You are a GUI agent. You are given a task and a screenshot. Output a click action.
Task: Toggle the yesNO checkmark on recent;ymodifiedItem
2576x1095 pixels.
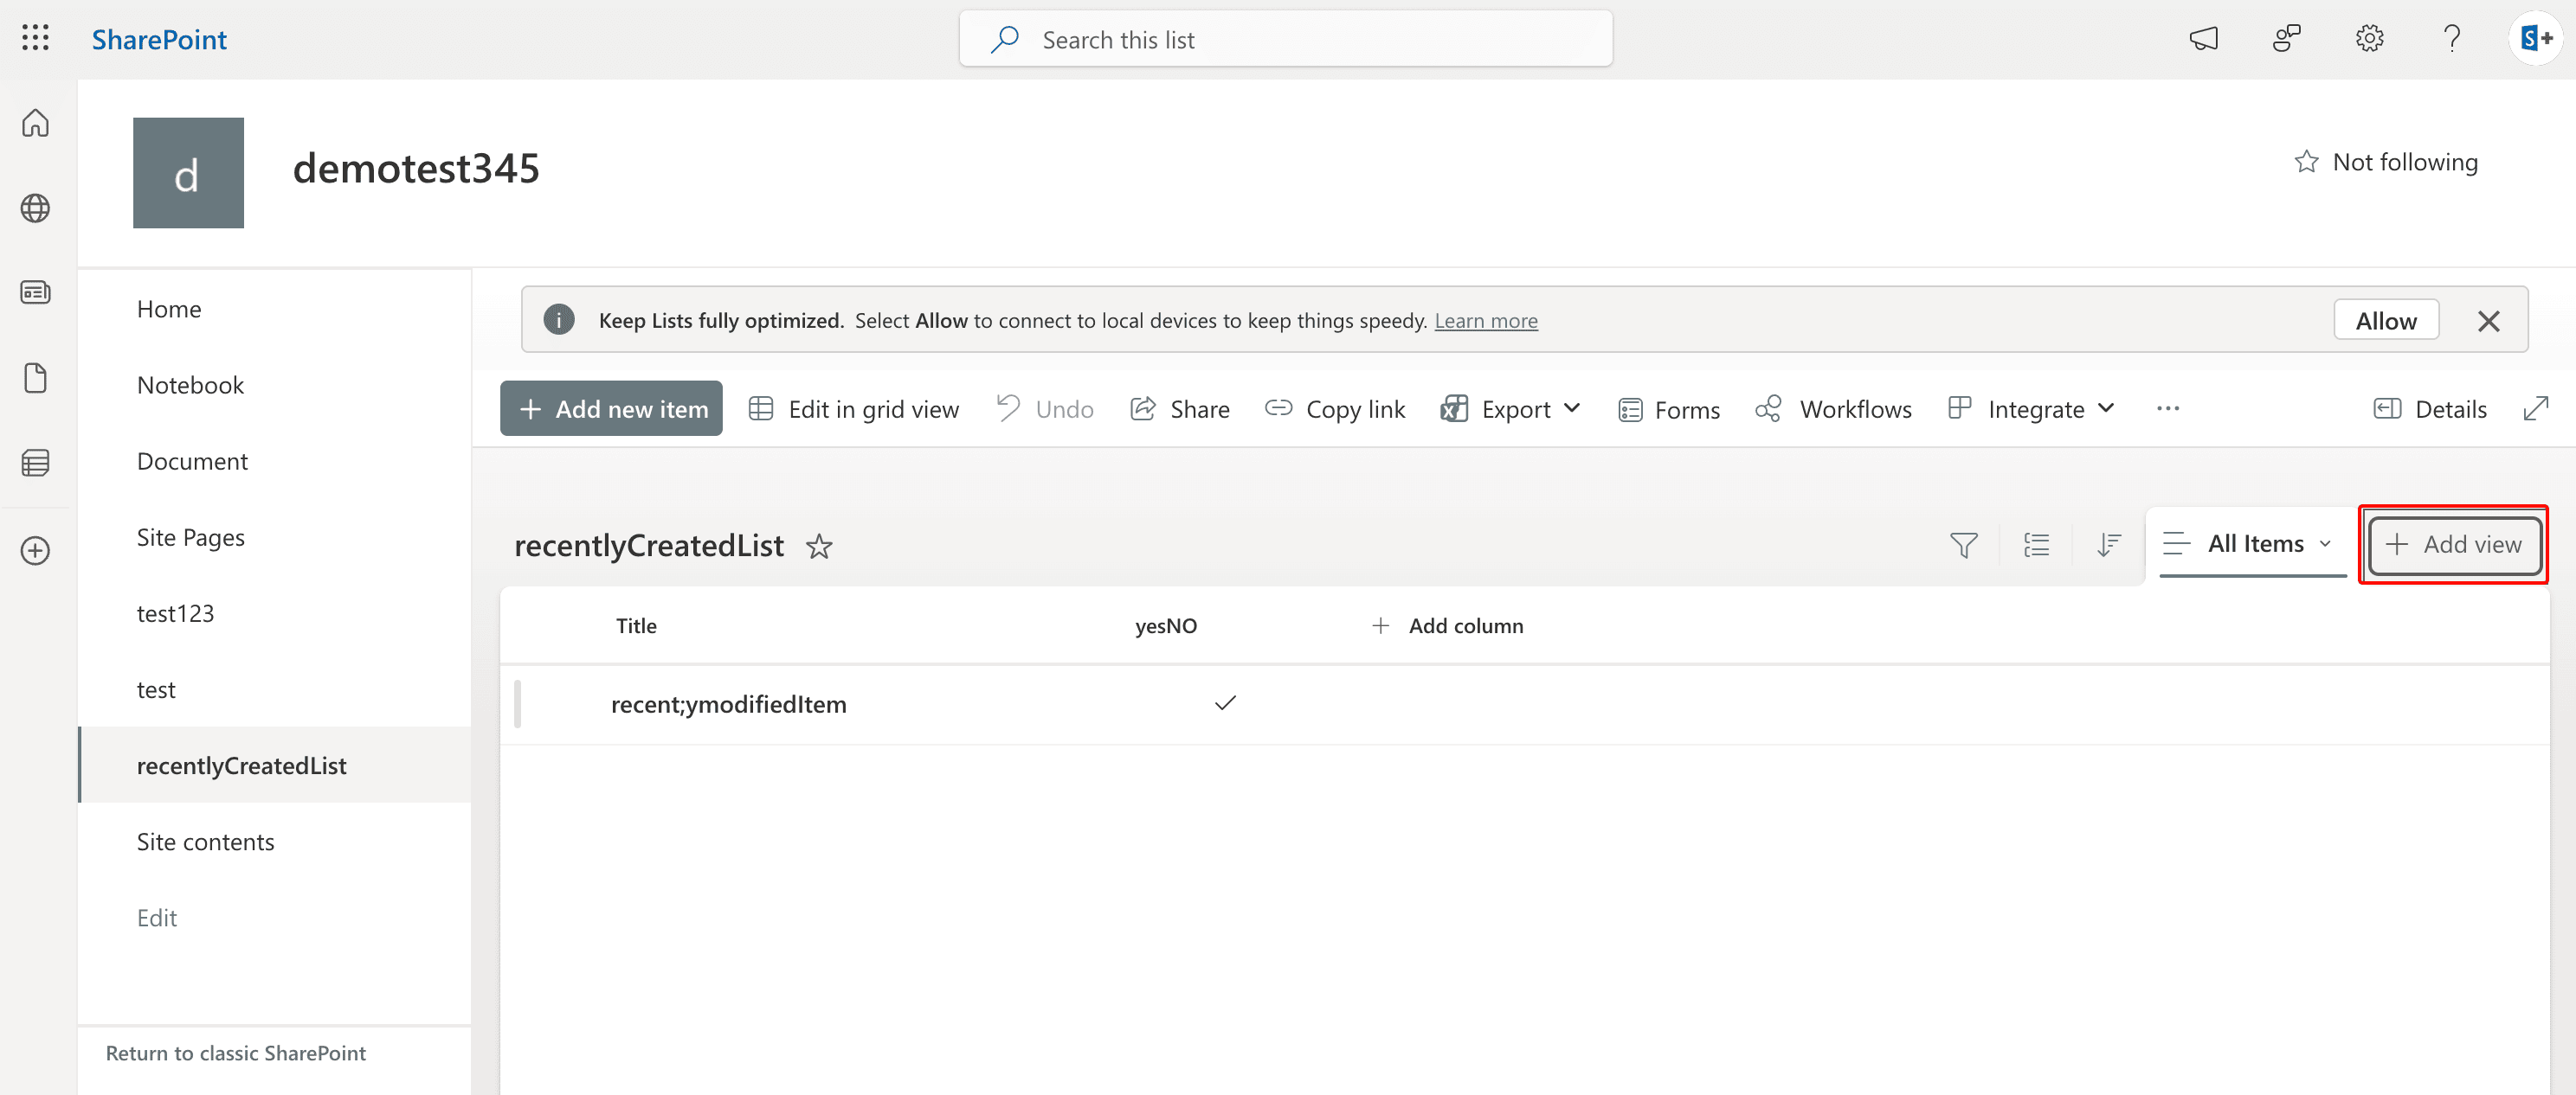[x=1224, y=703]
